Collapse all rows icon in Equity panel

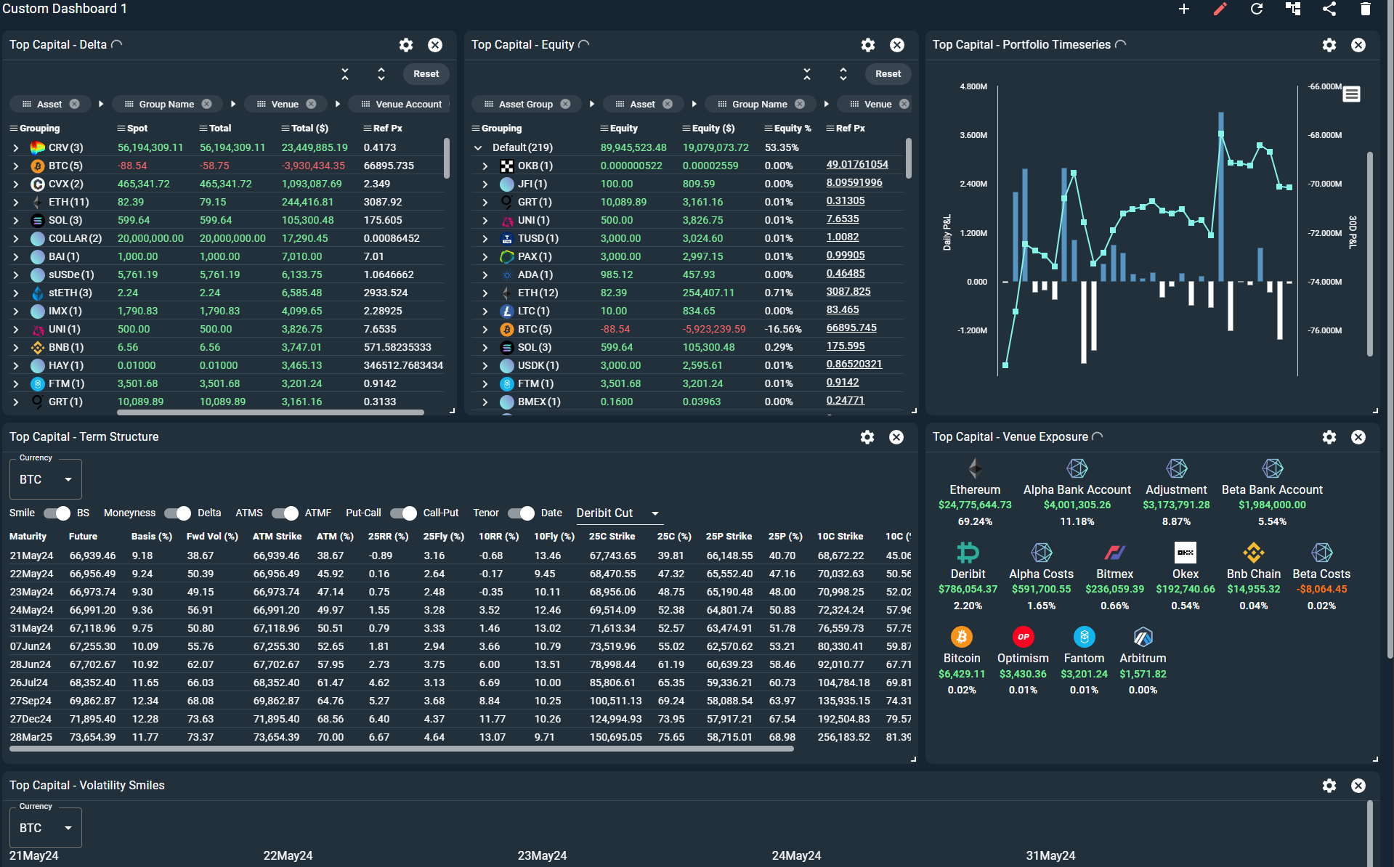[x=807, y=74]
